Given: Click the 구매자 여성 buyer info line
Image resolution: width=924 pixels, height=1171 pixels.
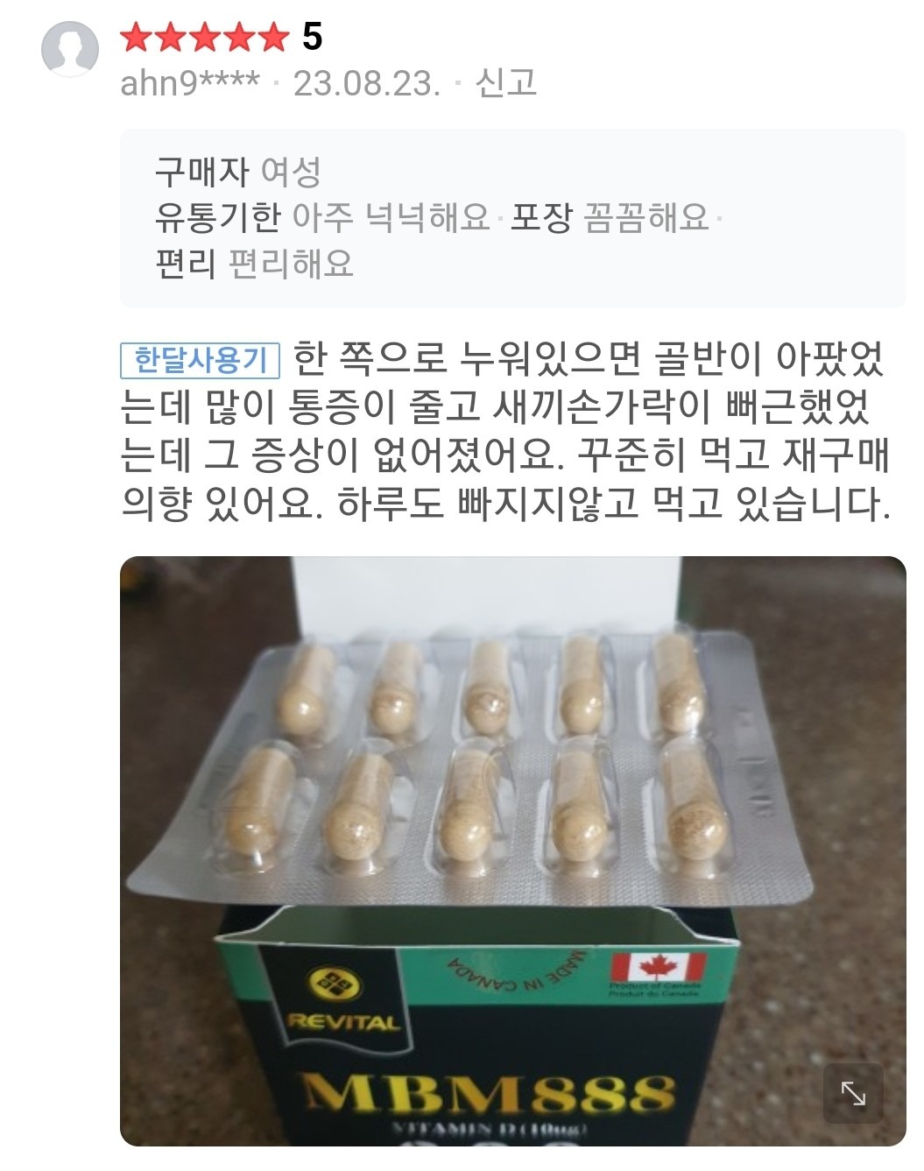Looking at the screenshot, I should (x=237, y=171).
